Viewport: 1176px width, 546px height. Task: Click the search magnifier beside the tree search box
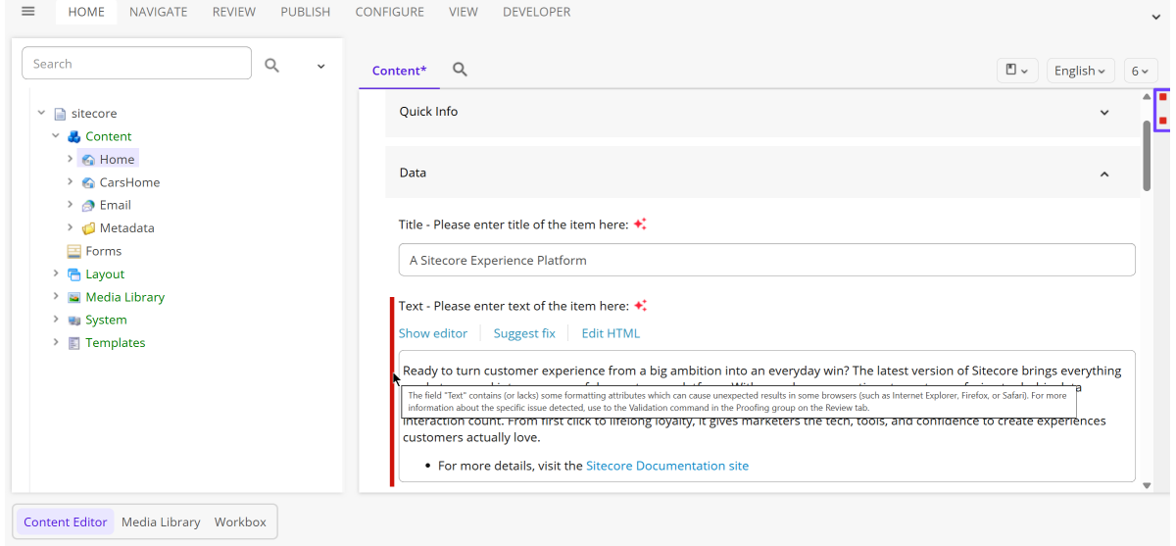[272, 65]
